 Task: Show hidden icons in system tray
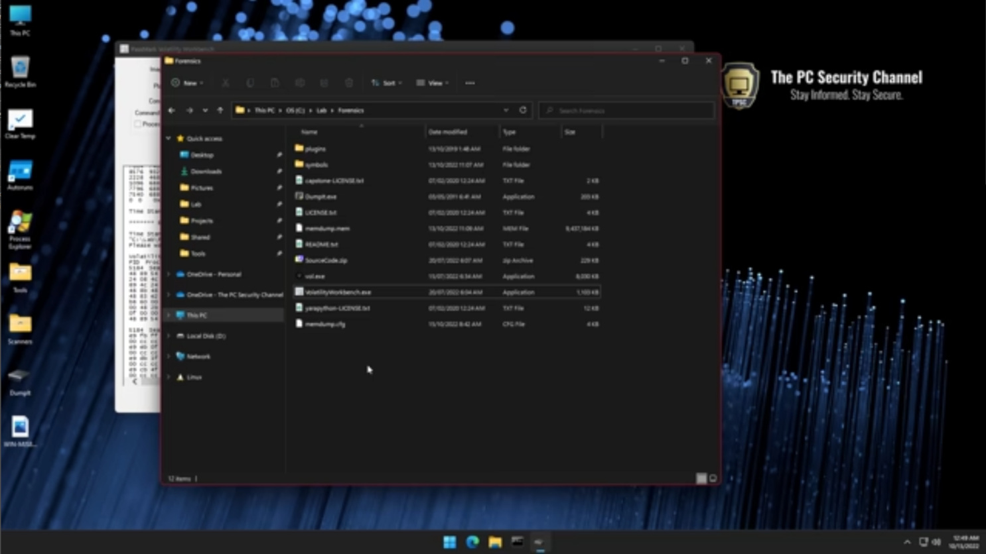(x=907, y=542)
